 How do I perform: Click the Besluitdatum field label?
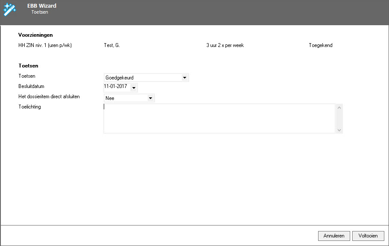point(31,87)
